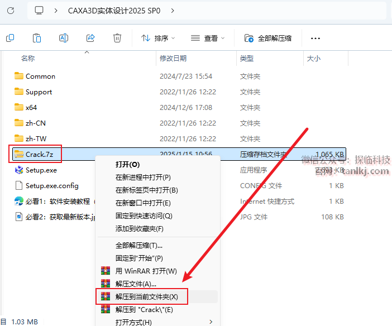
Task: Click the Copy toolbar icon
Action: pos(10,38)
